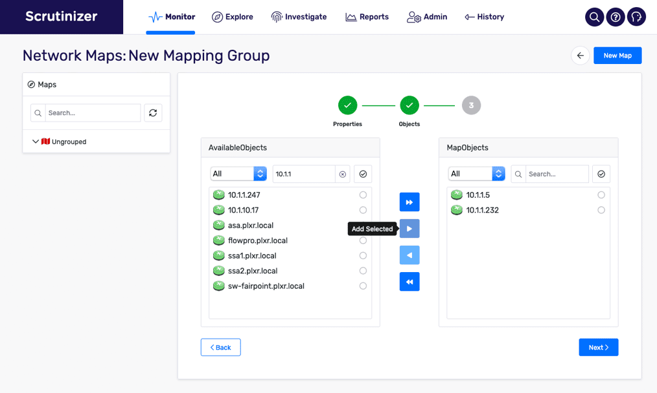
Task: Select radio for flowpro.plxr.local
Action: (x=363, y=240)
